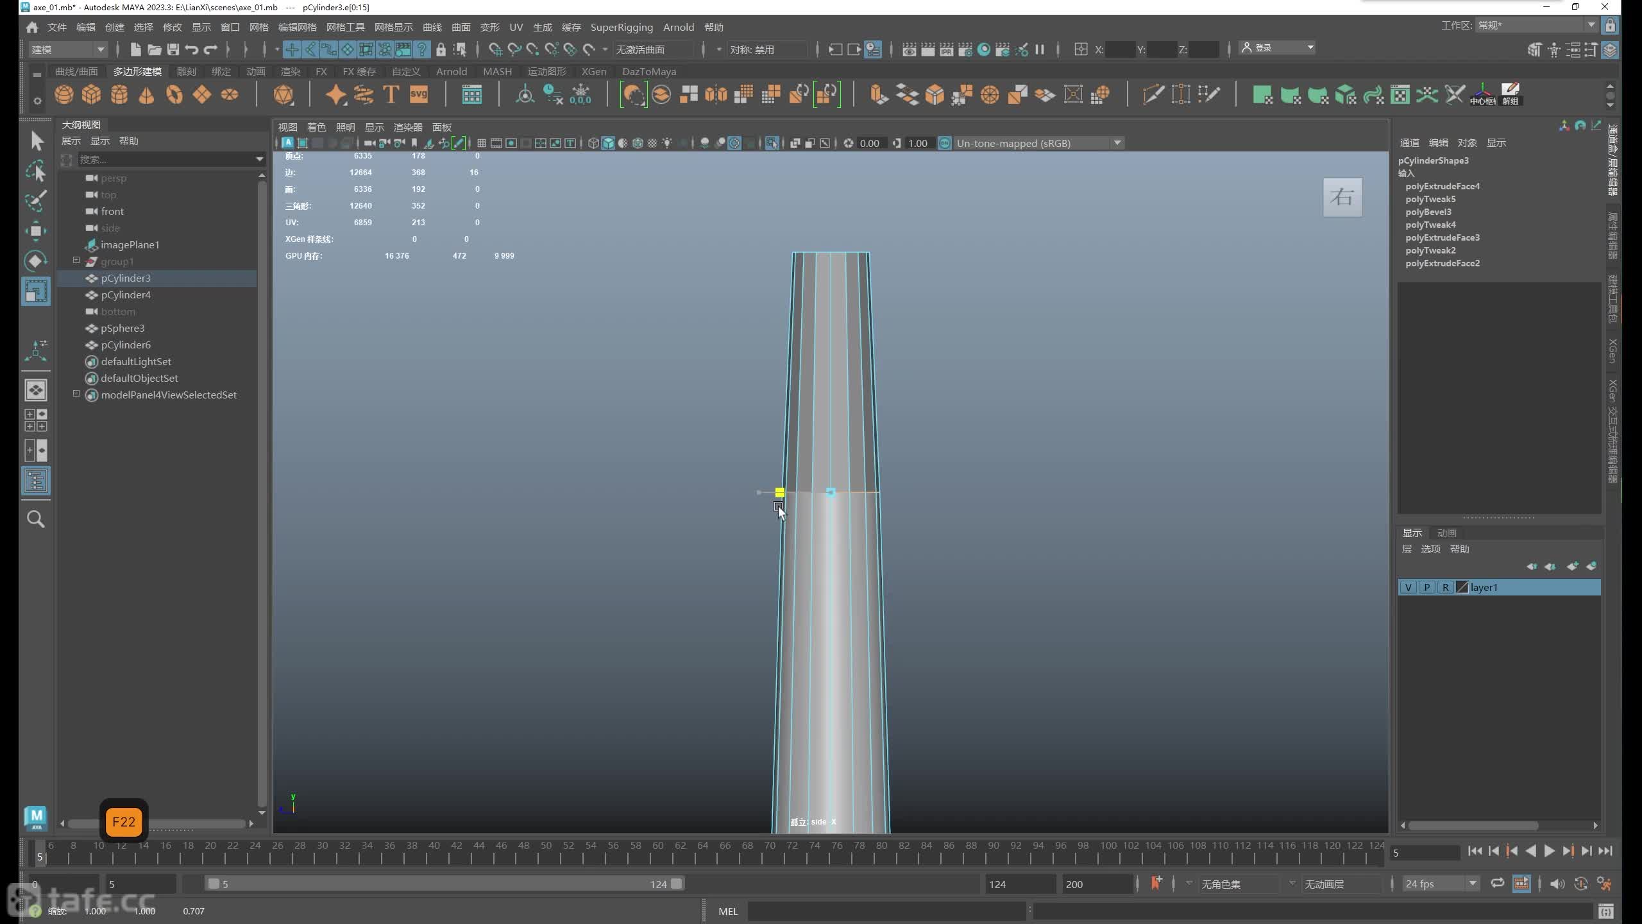Screen dimensions: 1642x924
Task: Open the Un-tone-mapped (sRGB) color dropdown
Action: tap(1038, 143)
